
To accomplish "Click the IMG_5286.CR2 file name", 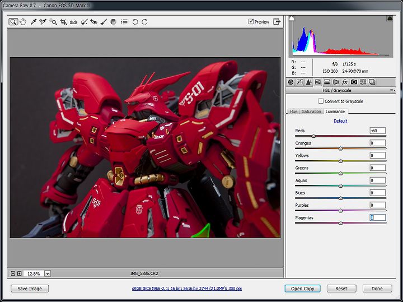I will click(144, 273).
